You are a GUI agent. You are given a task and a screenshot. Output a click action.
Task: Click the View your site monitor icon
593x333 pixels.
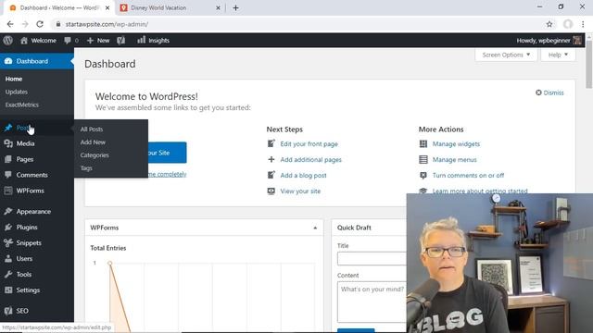pos(271,191)
